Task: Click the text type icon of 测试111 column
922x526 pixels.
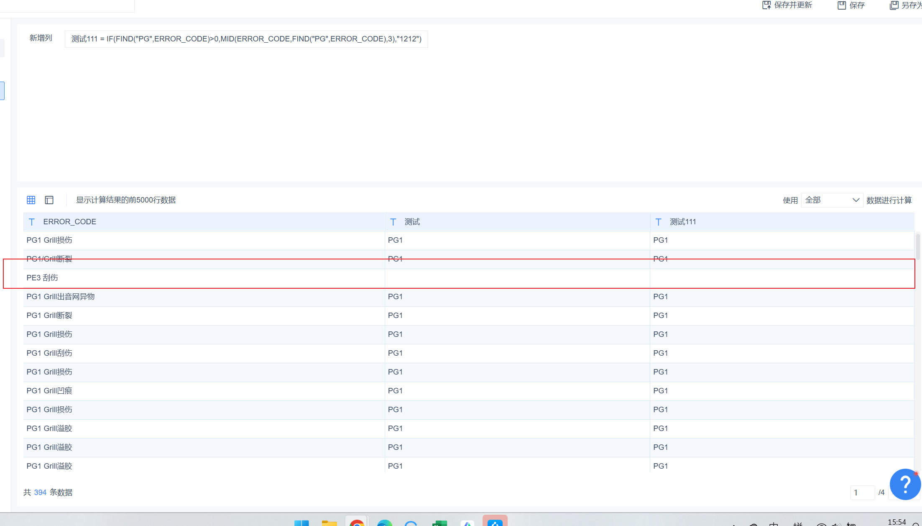Action: tap(659, 222)
